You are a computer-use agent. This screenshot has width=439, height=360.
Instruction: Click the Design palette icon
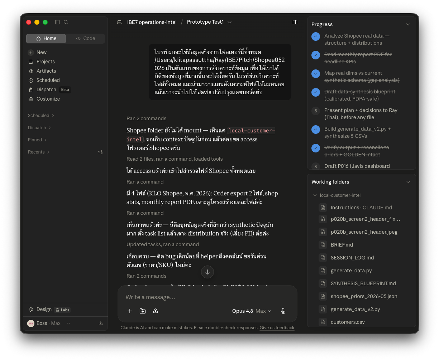31,310
